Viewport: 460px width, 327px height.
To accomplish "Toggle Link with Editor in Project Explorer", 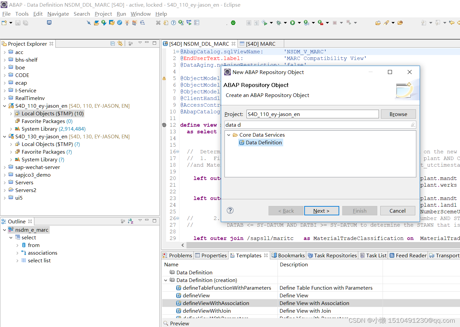I will tap(120, 43).
